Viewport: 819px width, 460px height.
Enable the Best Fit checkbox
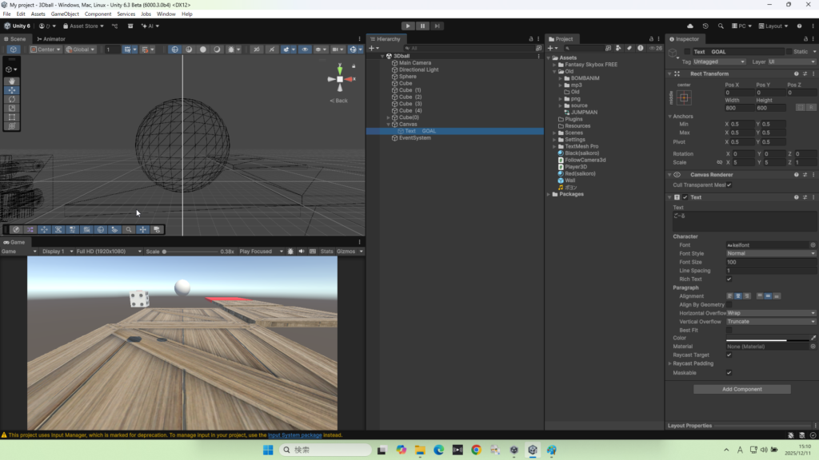coord(729,329)
